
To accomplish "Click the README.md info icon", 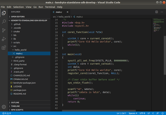I will click(x=11, y=94).
